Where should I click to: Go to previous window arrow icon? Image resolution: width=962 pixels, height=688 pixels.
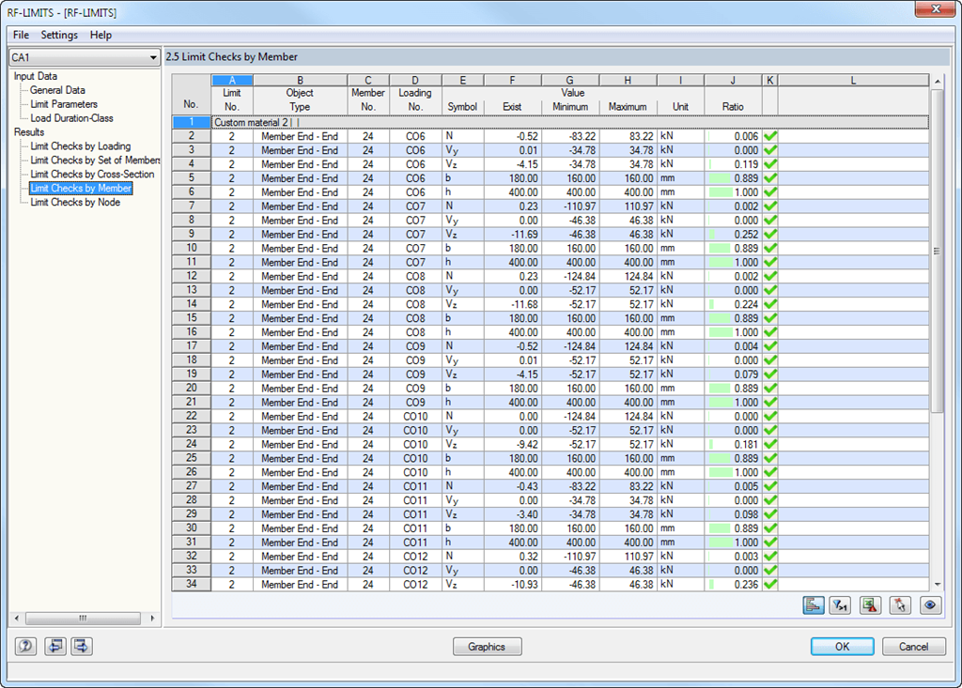[x=55, y=646]
